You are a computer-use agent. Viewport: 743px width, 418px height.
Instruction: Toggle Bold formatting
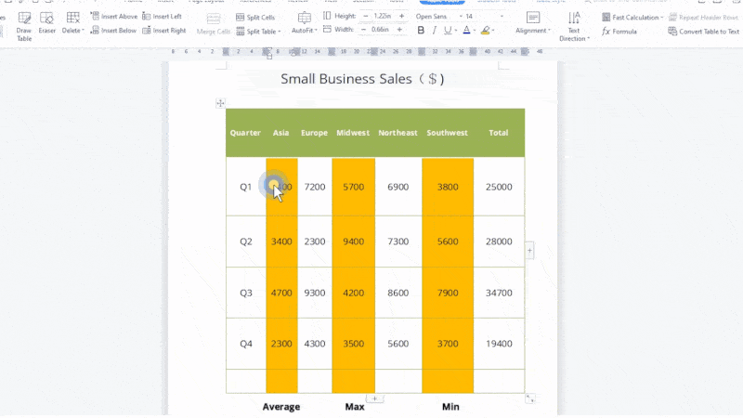(421, 31)
